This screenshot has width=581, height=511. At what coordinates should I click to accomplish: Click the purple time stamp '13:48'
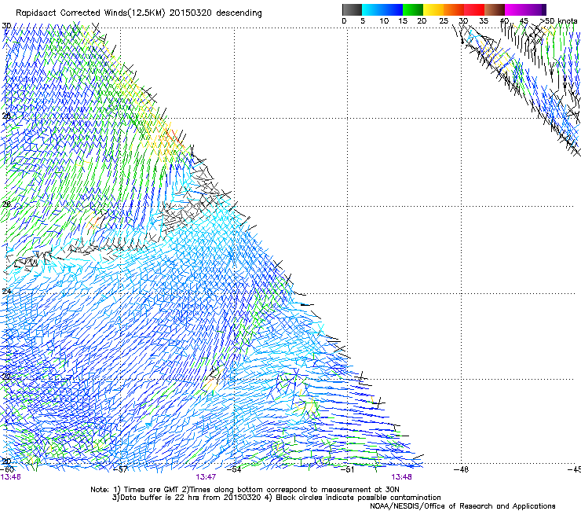401,477
